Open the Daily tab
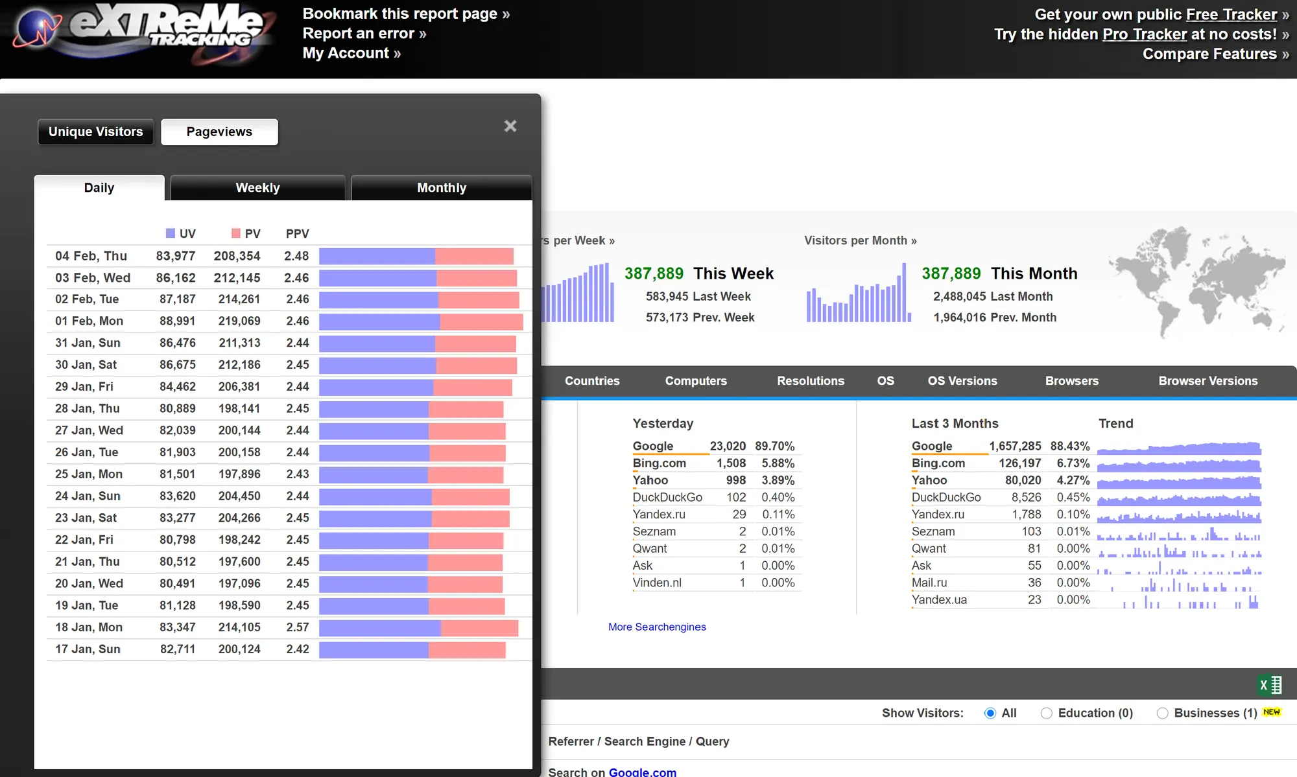This screenshot has width=1297, height=777. [99, 187]
